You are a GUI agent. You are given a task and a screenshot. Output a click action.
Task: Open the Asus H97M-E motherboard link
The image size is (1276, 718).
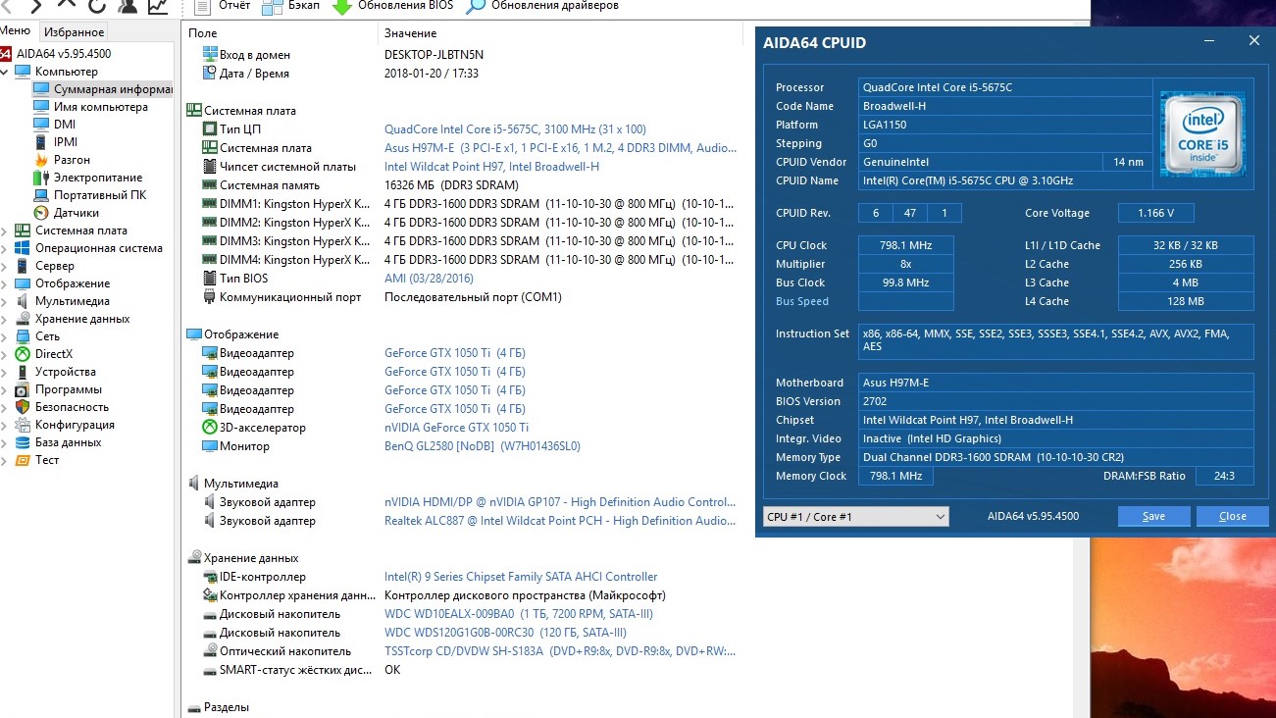560,148
